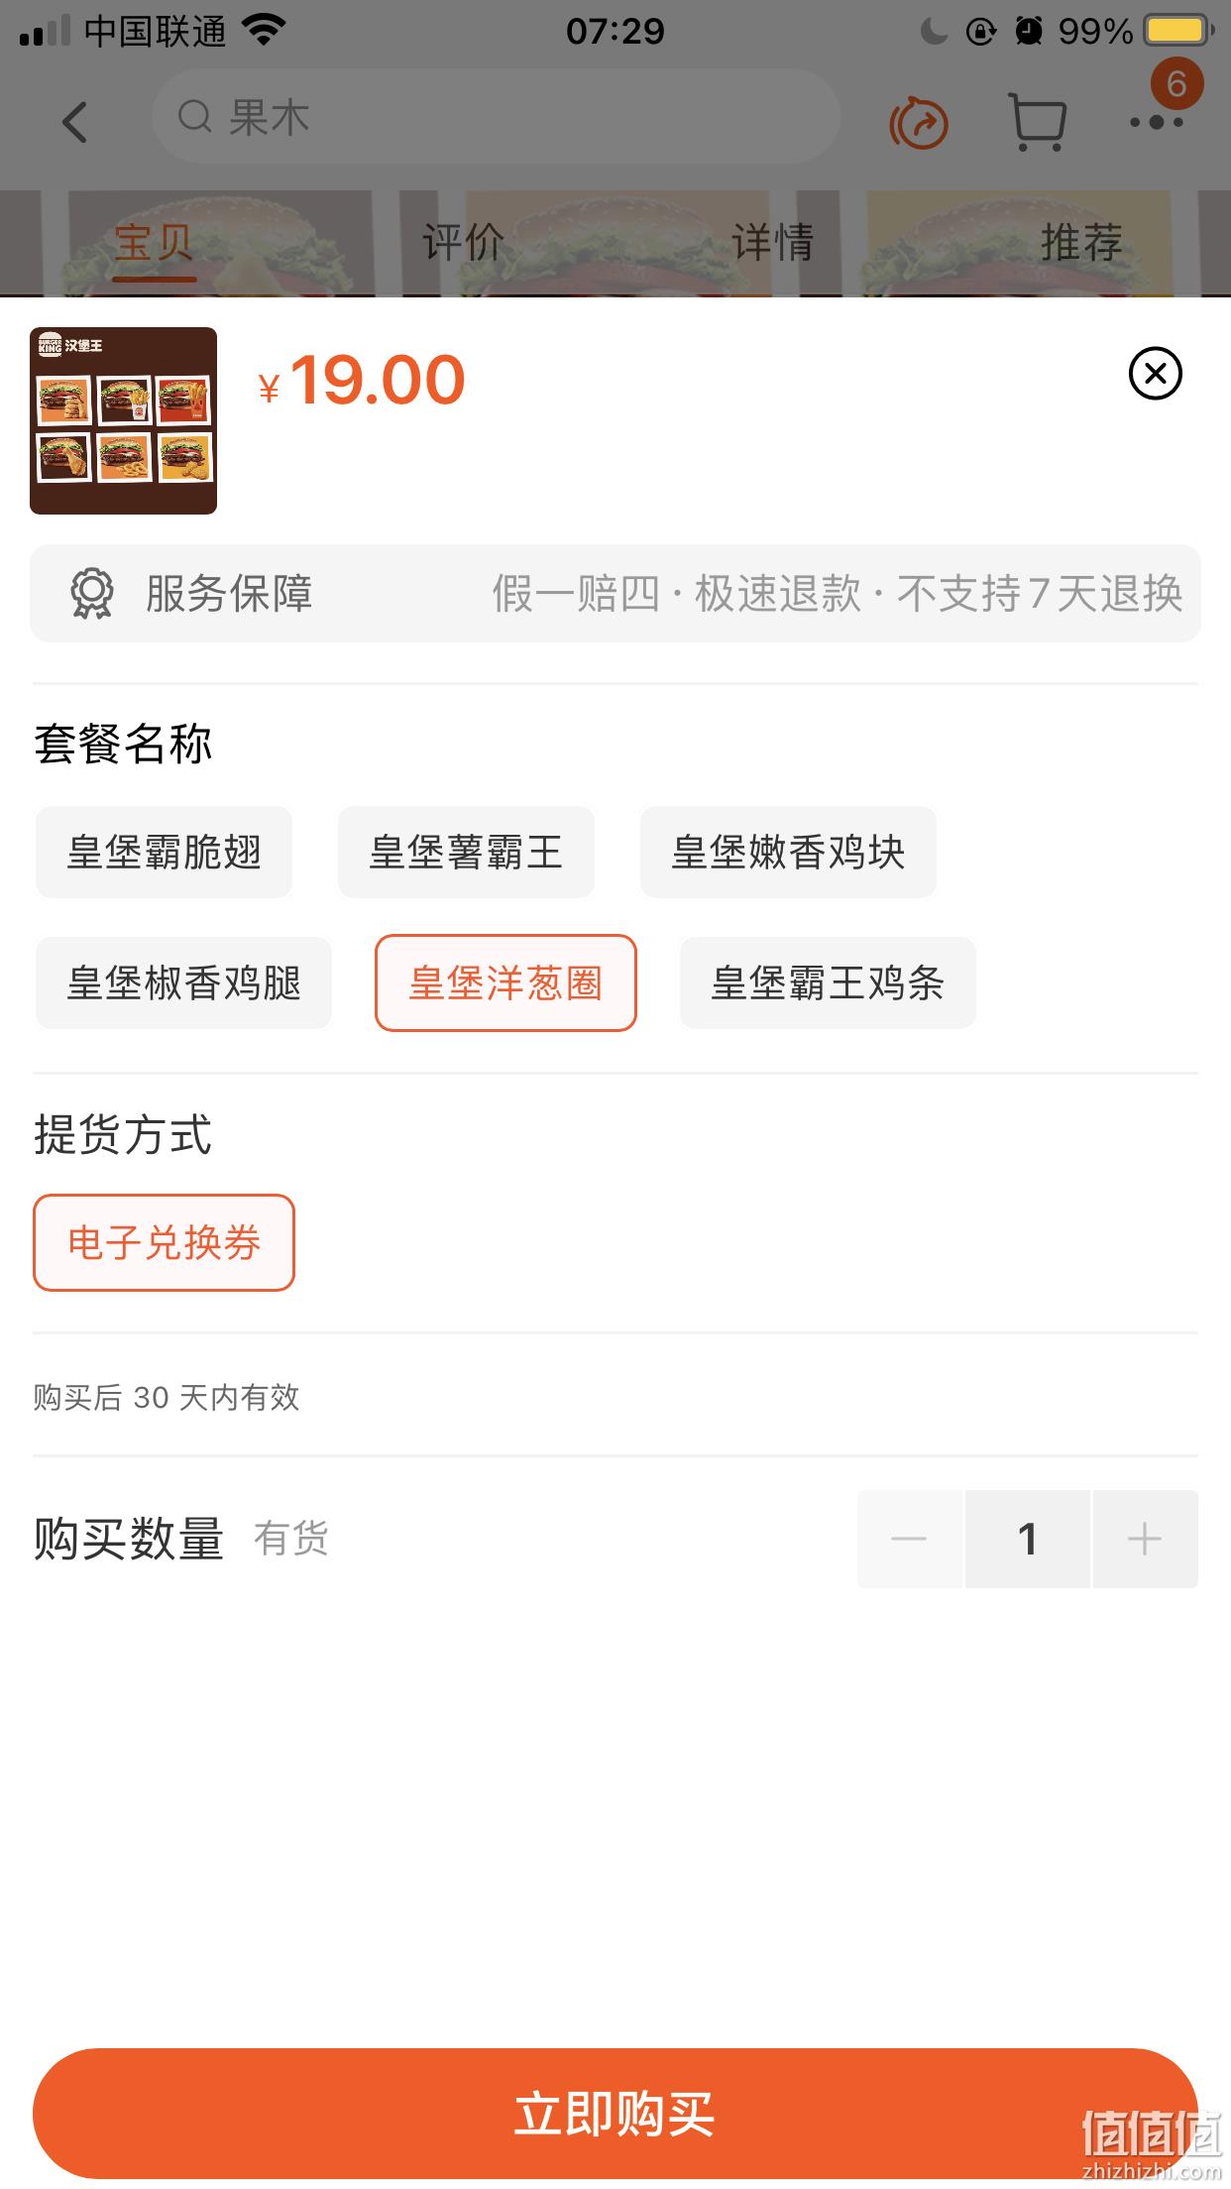Open the three-dot more menu

tap(1157, 123)
